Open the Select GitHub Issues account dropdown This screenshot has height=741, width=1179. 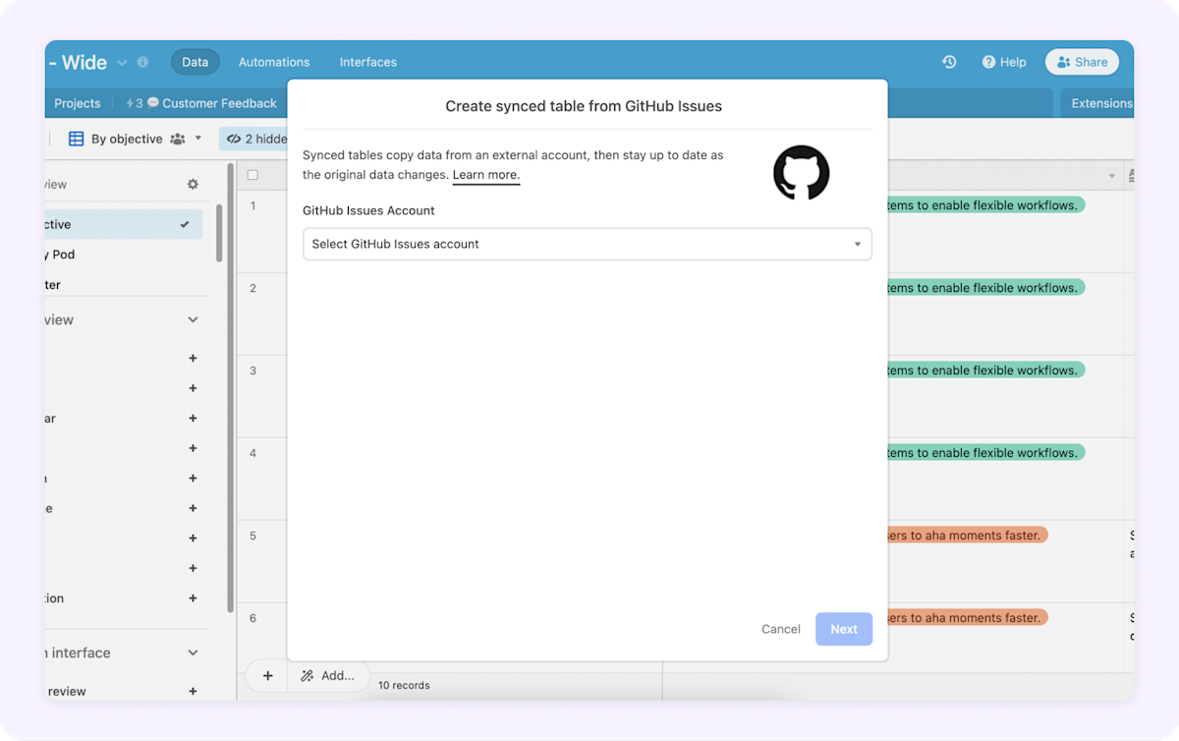[587, 243]
